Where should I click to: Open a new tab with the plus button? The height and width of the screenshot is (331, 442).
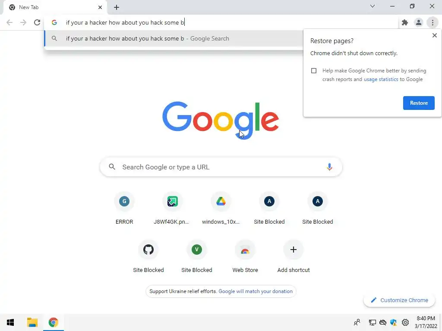pyautogui.click(x=117, y=7)
